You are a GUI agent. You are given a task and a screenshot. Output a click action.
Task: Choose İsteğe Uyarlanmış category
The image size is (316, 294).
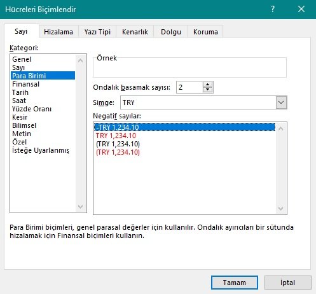[x=43, y=150]
